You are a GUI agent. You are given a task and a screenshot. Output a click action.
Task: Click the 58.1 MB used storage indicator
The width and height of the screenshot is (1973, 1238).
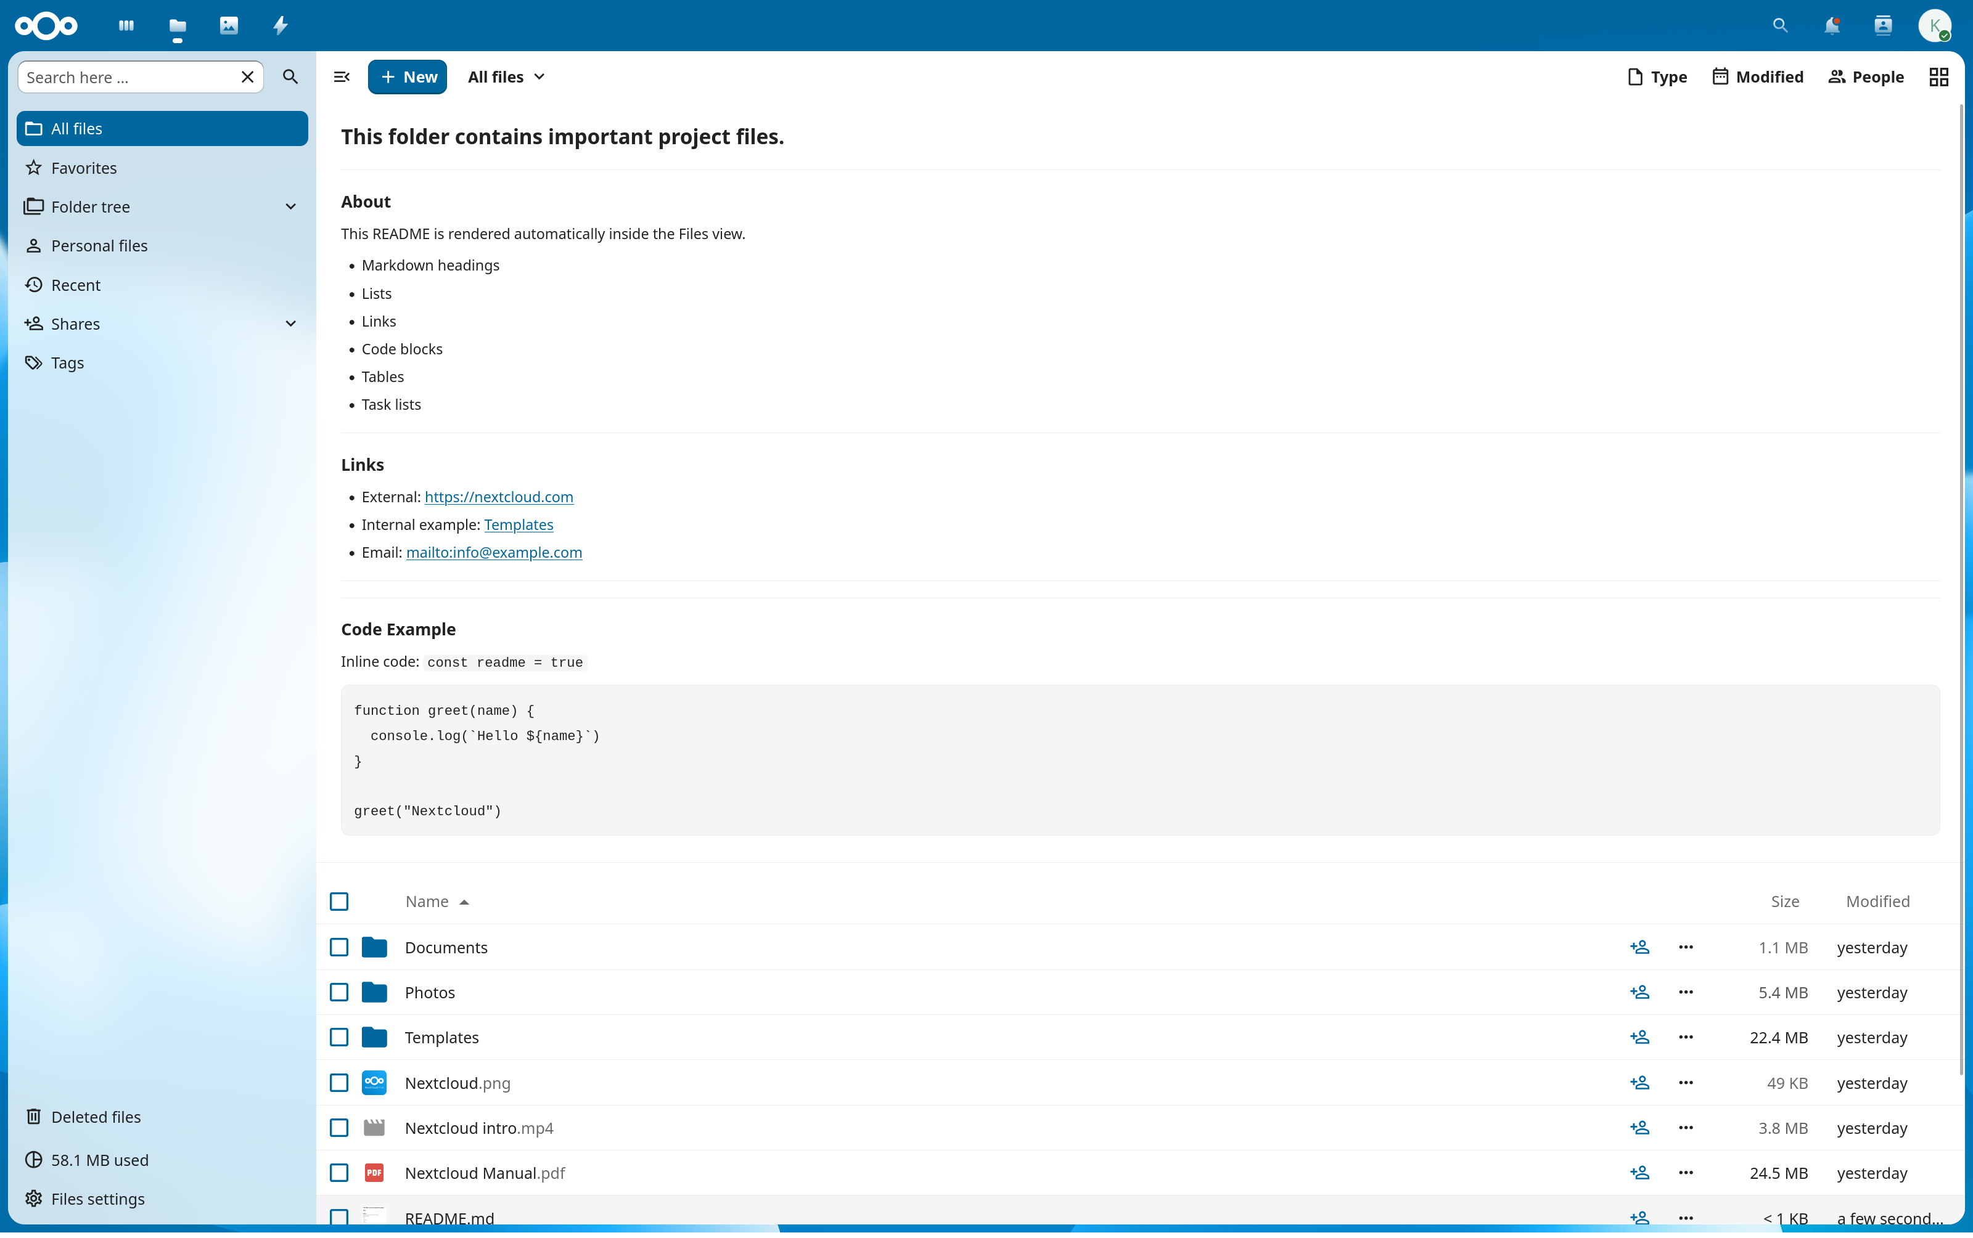[x=98, y=1159]
